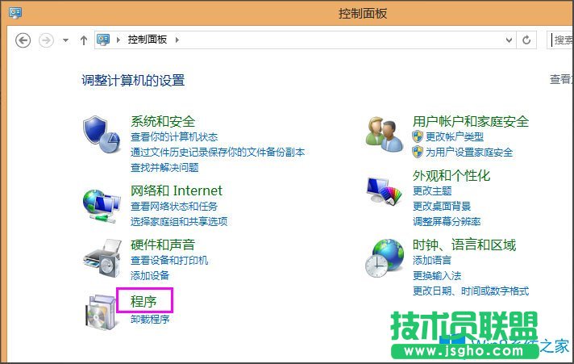The width and height of the screenshot is (574, 364).
Task: Select the 控制面板 breadcrumb in address bar
Action: pyautogui.click(x=148, y=40)
